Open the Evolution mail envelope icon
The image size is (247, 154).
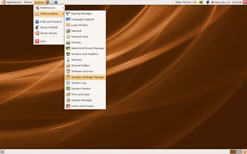point(52,2)
